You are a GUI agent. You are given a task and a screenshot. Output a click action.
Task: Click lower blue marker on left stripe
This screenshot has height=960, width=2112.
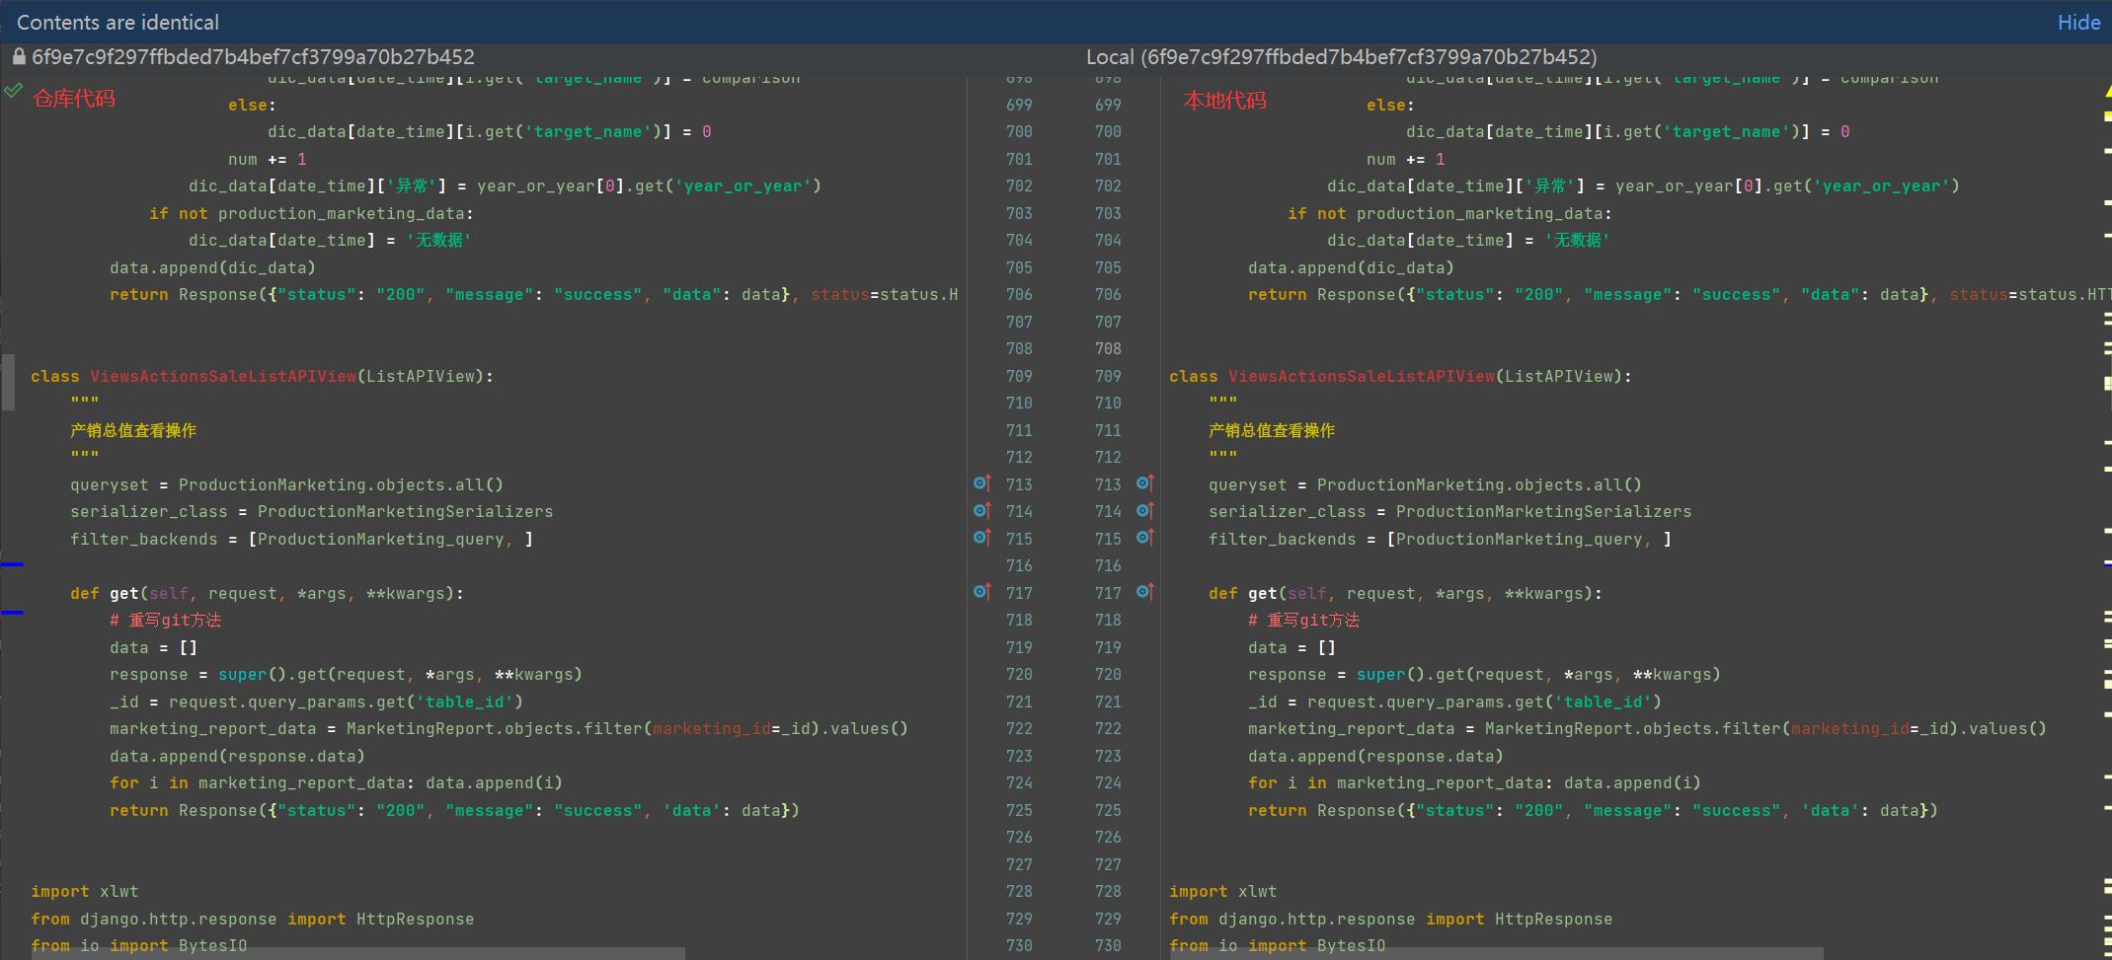tap(12, 613)
